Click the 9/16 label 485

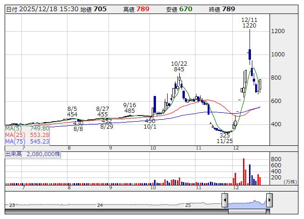tap(129, 111)
